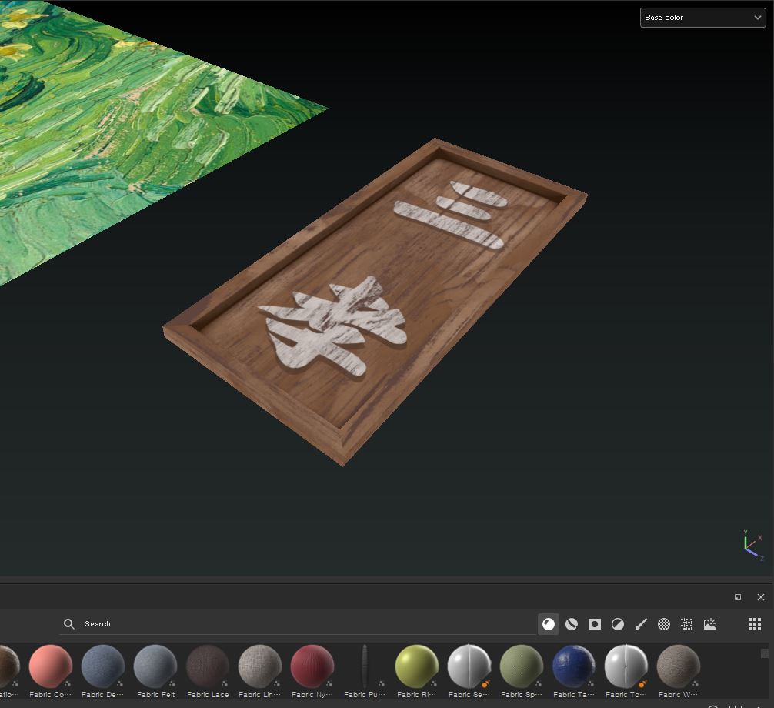Undock the assets panel with popout icon

click(738, 597)
